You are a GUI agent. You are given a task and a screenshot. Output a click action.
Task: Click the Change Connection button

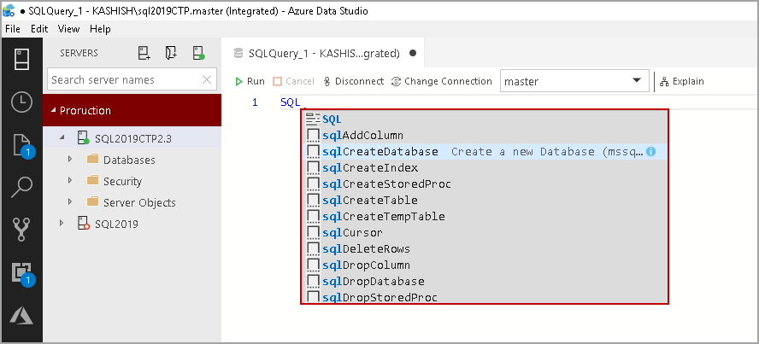click(441, 81)
